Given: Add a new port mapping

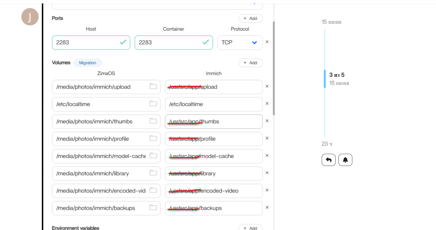Looking at the screenshot, I should (250, 18).
